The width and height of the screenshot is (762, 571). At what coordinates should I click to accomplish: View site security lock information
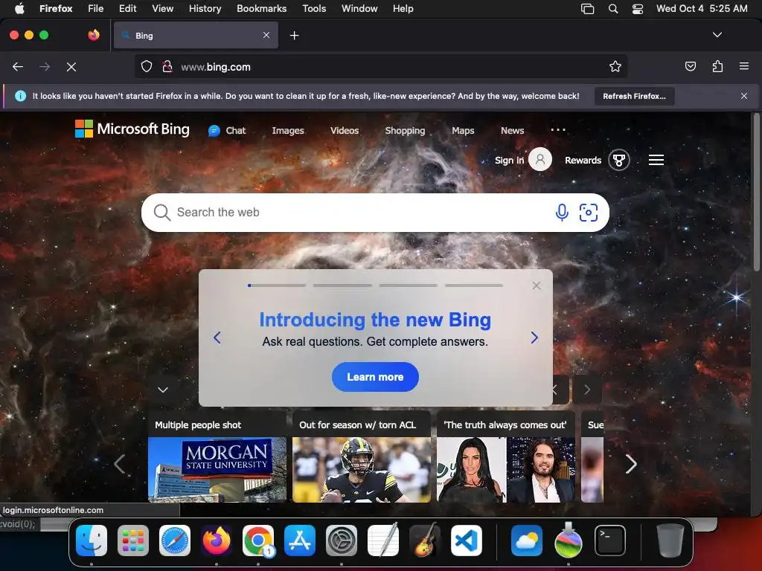coord(167,66)
